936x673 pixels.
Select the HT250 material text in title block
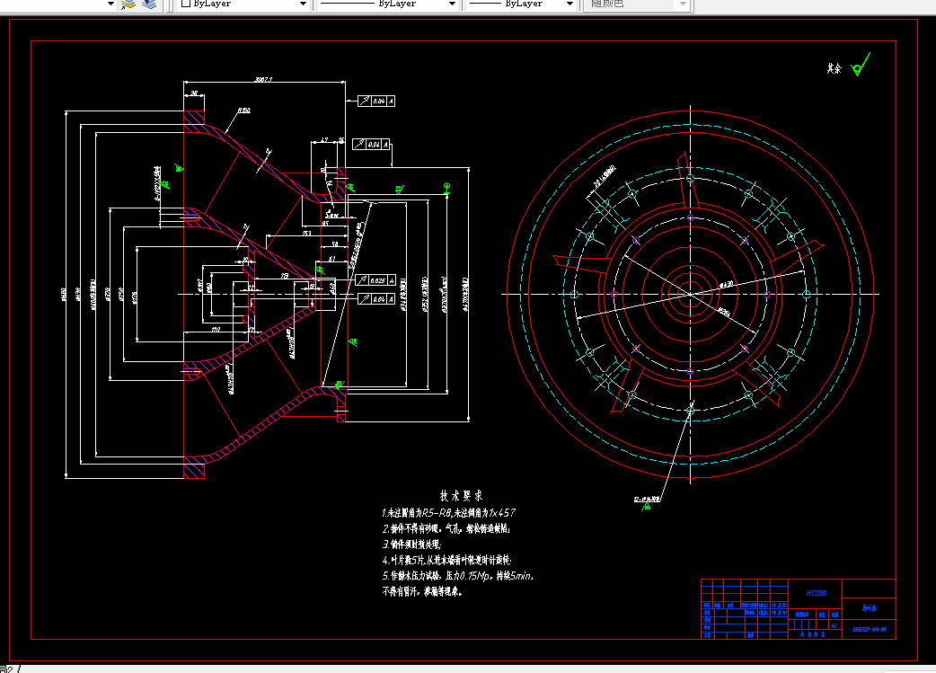[816, 593]
